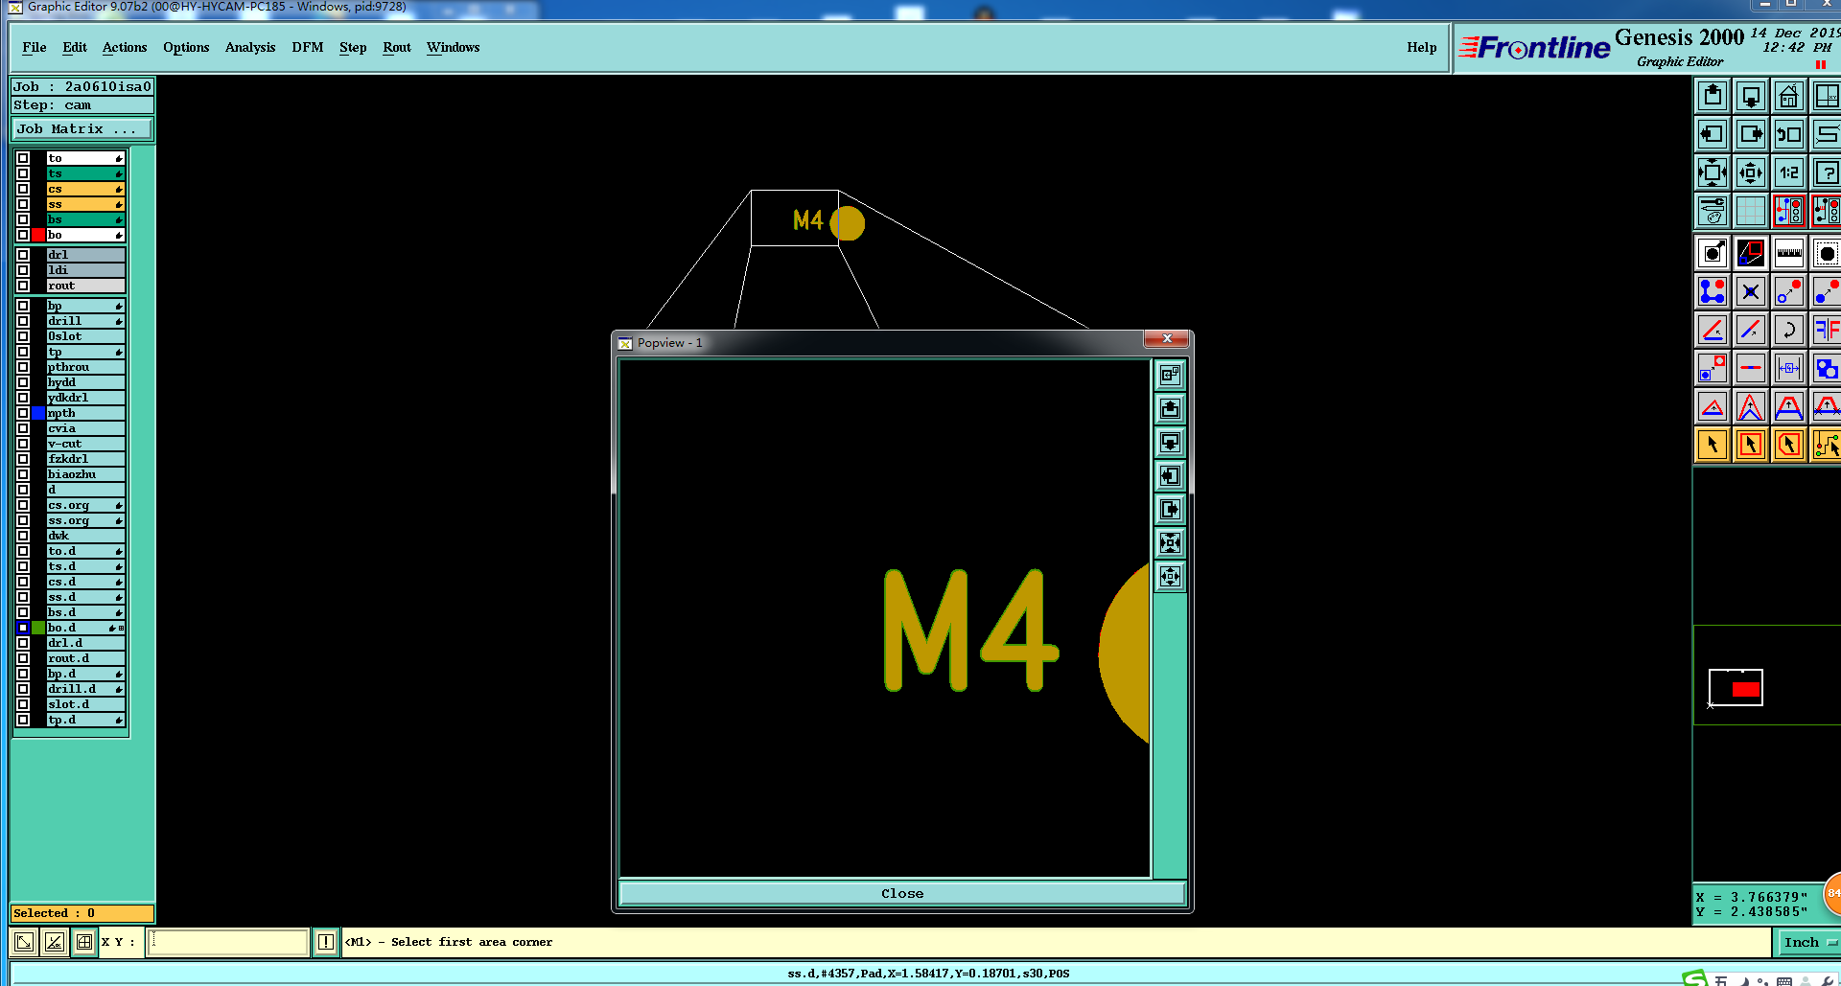Select the ruler measure tool
The width and height of the screenshot is (1841, 986).
(x=1789, y=253)
